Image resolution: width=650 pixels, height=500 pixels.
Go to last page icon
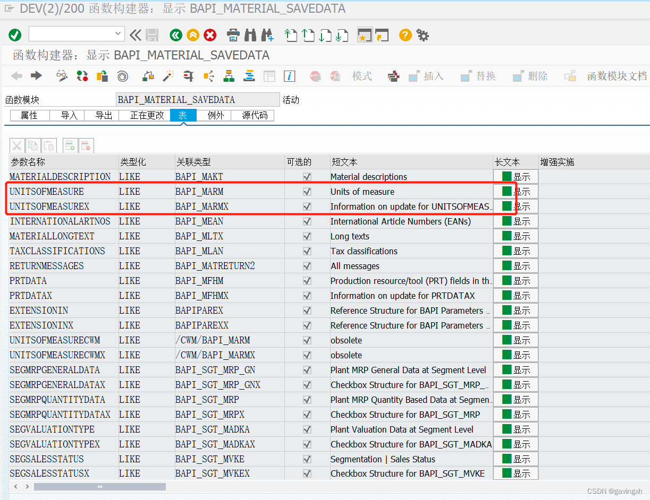[342, 36]
